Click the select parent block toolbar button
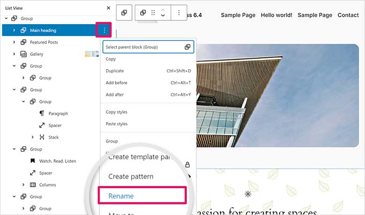This screenshot has height=215, width=365. [x=124, y=12]
